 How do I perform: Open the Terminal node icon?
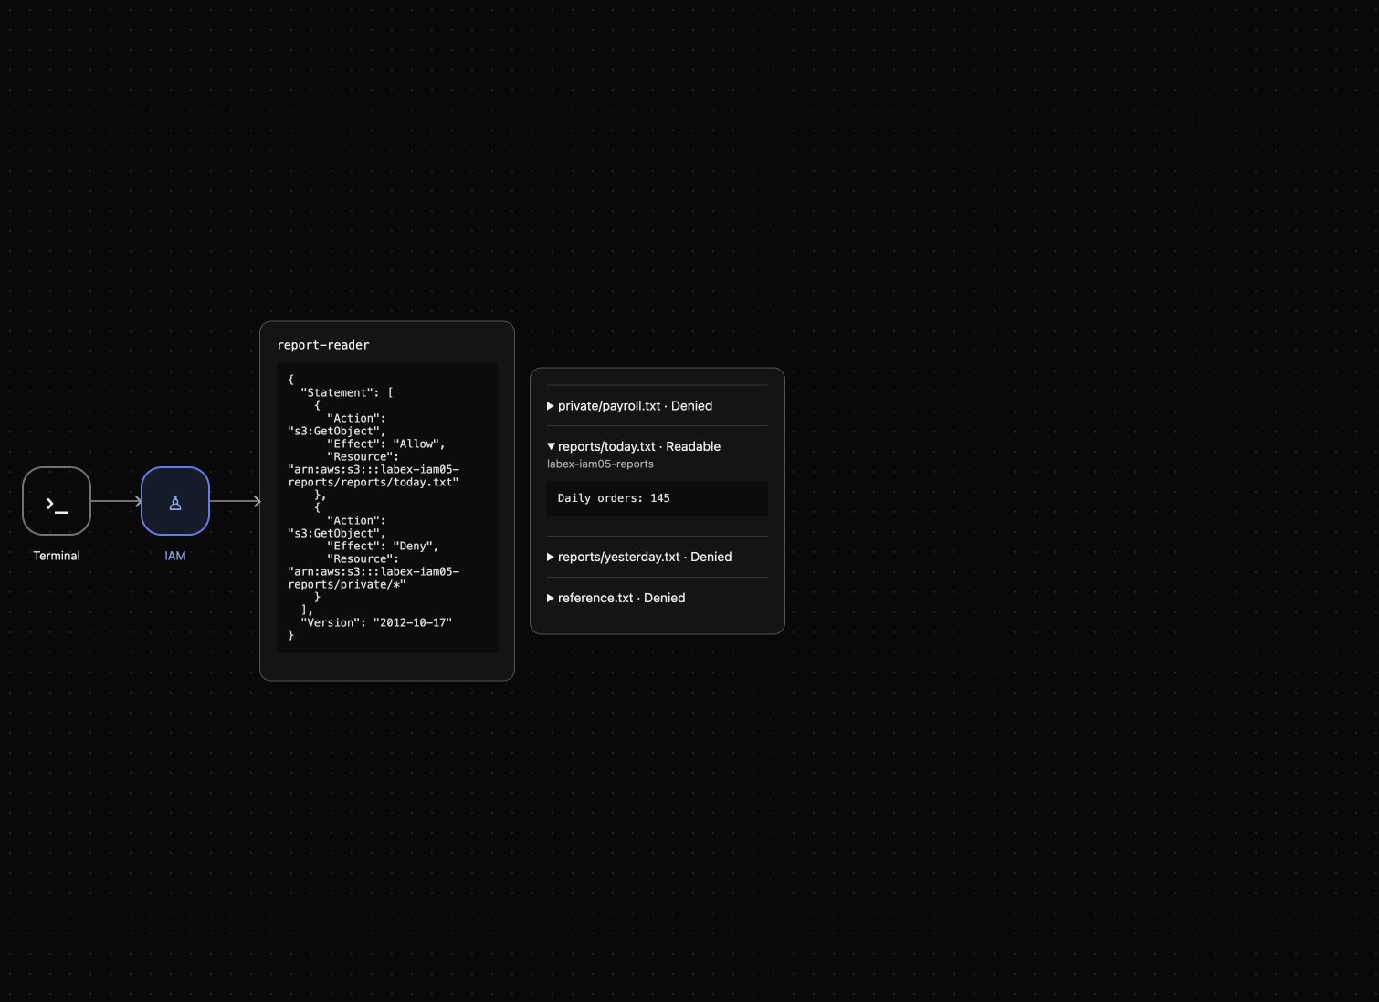pyautogui.click(x=57, y=501)
